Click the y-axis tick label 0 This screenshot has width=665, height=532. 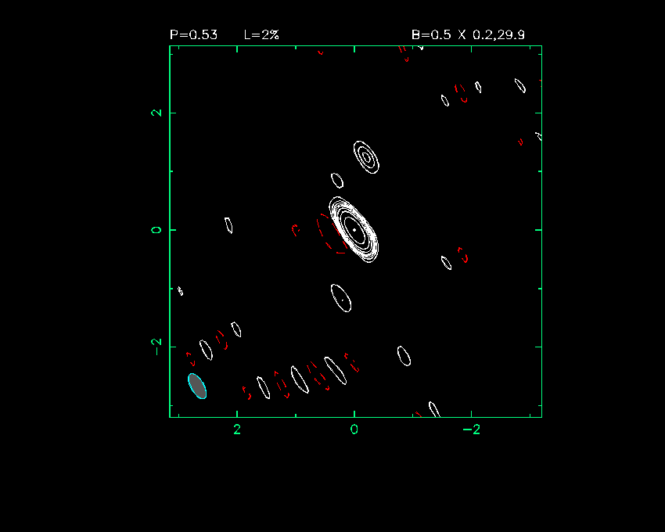(x=156, y=230)
